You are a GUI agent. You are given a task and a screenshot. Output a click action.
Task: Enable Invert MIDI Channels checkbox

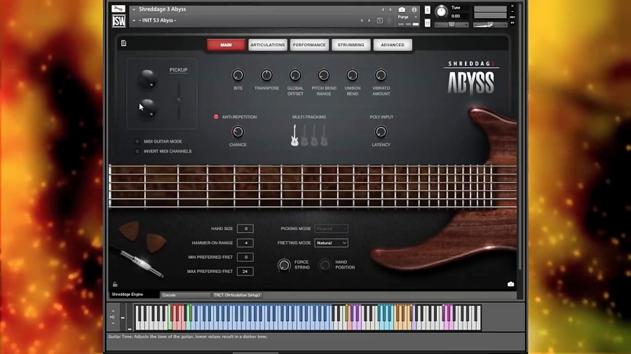pyautogui.click(x=137, y=151)
